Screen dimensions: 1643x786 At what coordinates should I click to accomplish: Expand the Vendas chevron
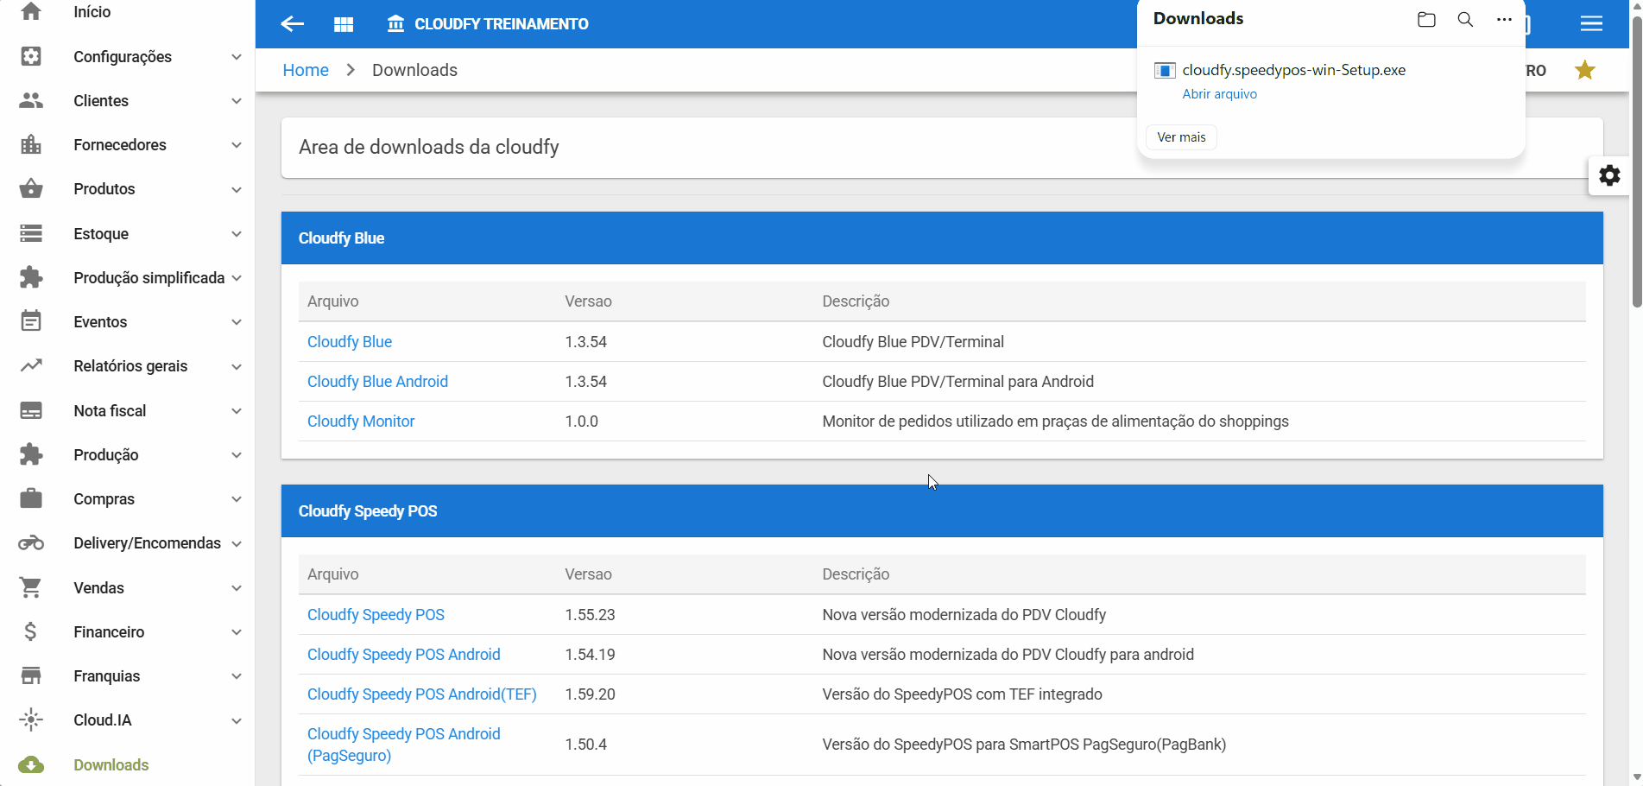pyautogui.click(x=237, y=588)
